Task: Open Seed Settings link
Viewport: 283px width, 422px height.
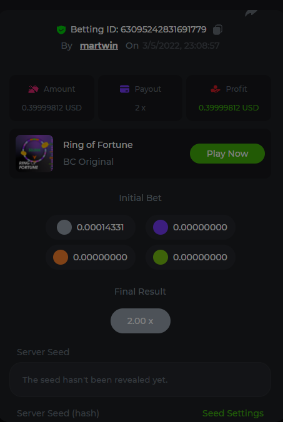Action: tap(233, 413)
